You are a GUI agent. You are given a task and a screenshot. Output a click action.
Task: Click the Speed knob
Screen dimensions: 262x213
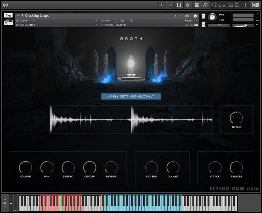[x=236, y=118]
